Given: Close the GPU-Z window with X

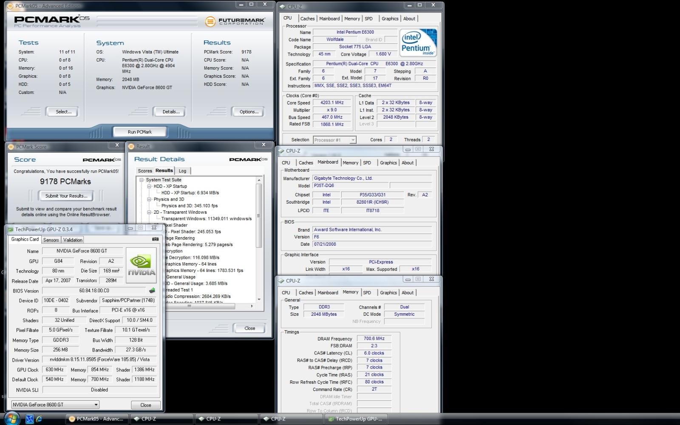Looking at the screenshot, I should click(x=154, y=228).
